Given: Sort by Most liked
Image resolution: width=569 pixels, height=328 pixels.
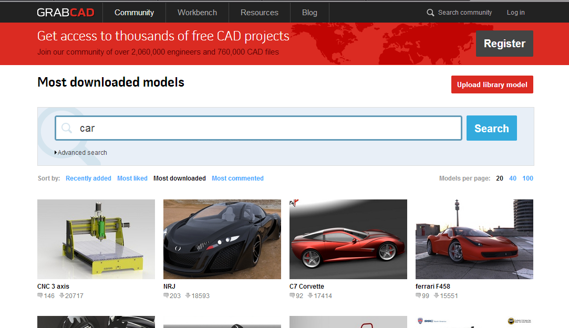Looking at the screenshot, I should tap(132, 178).
